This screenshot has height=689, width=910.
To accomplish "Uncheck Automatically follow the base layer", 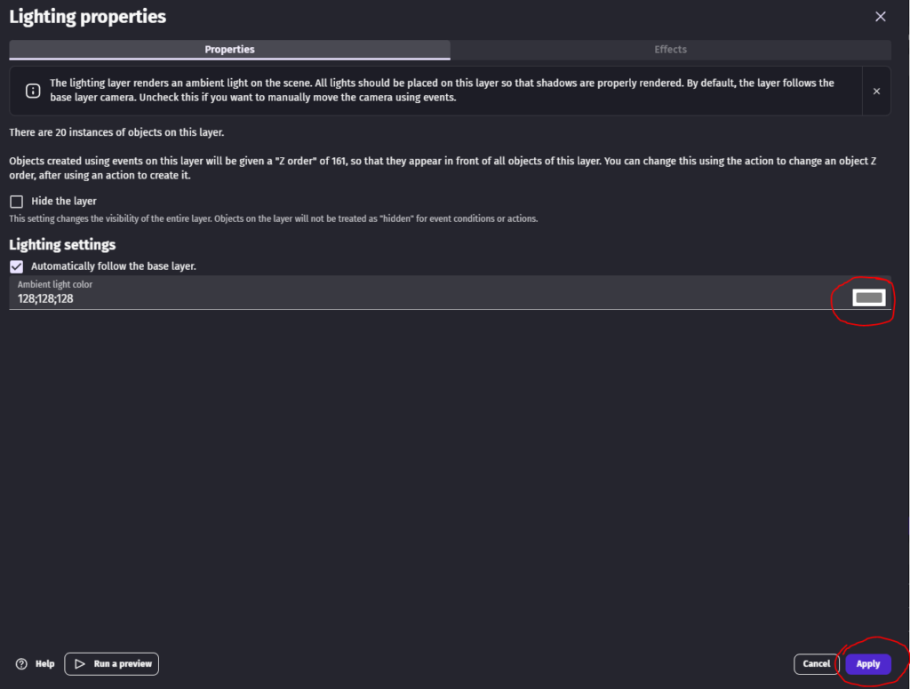I will pyautogui.click(x=16, y=266).
